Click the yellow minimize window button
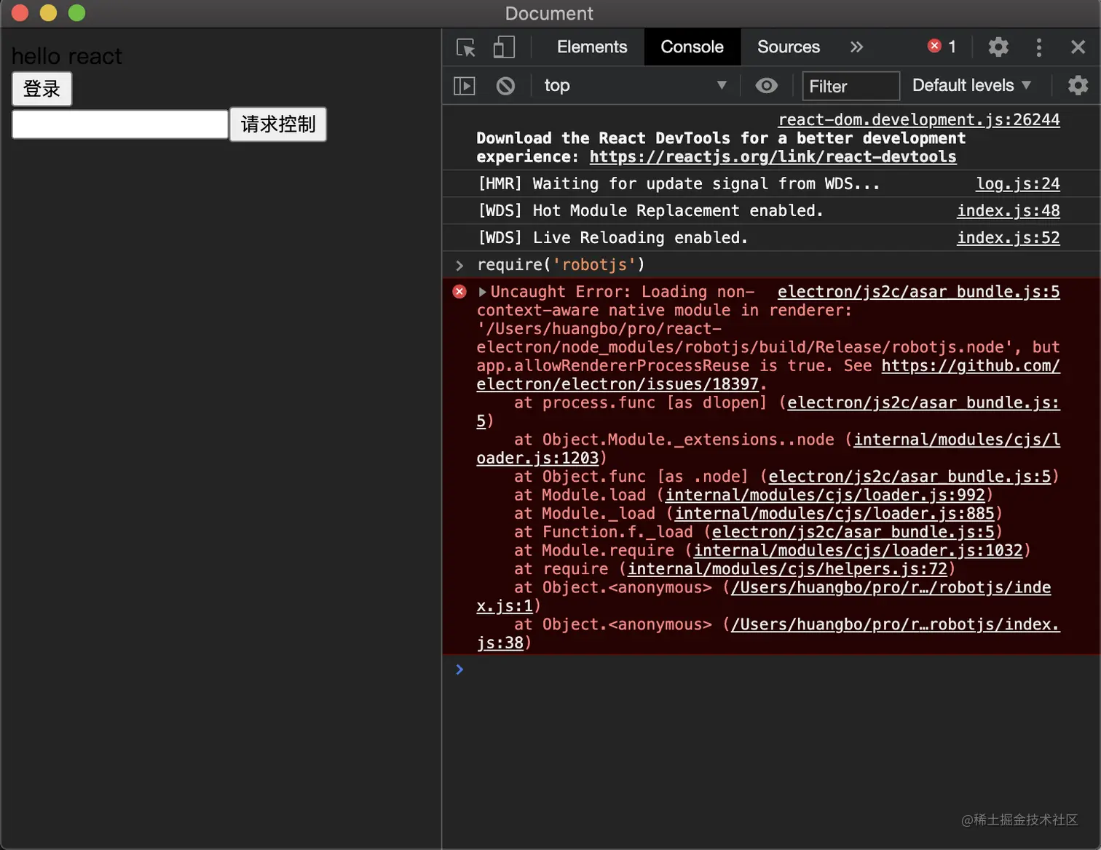Viewport: 1101px width, 850px height. tap(48, 13)
